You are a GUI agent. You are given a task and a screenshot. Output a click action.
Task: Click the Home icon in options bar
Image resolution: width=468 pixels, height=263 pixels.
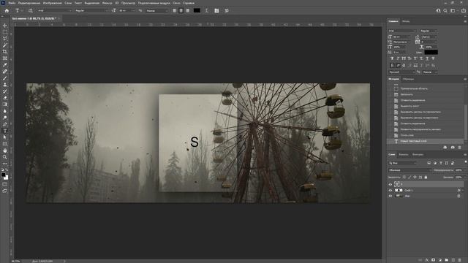click(x=7, y=10)
